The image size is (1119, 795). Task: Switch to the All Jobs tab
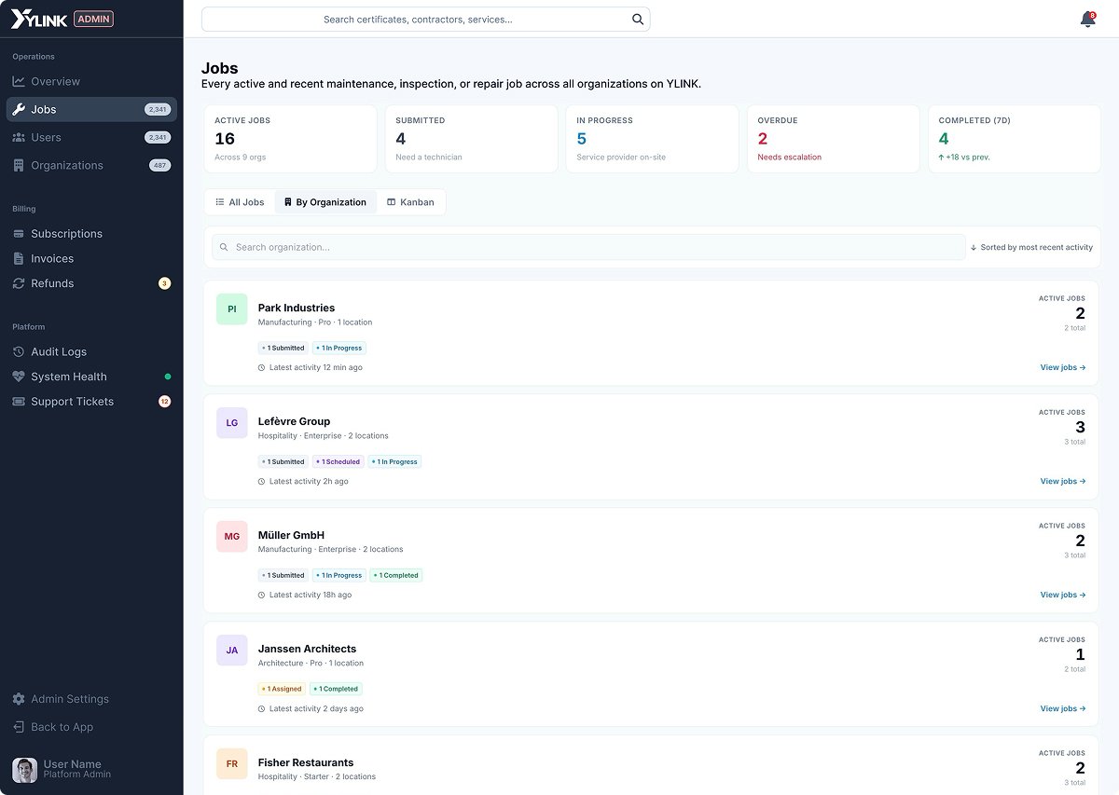[240, 202]
